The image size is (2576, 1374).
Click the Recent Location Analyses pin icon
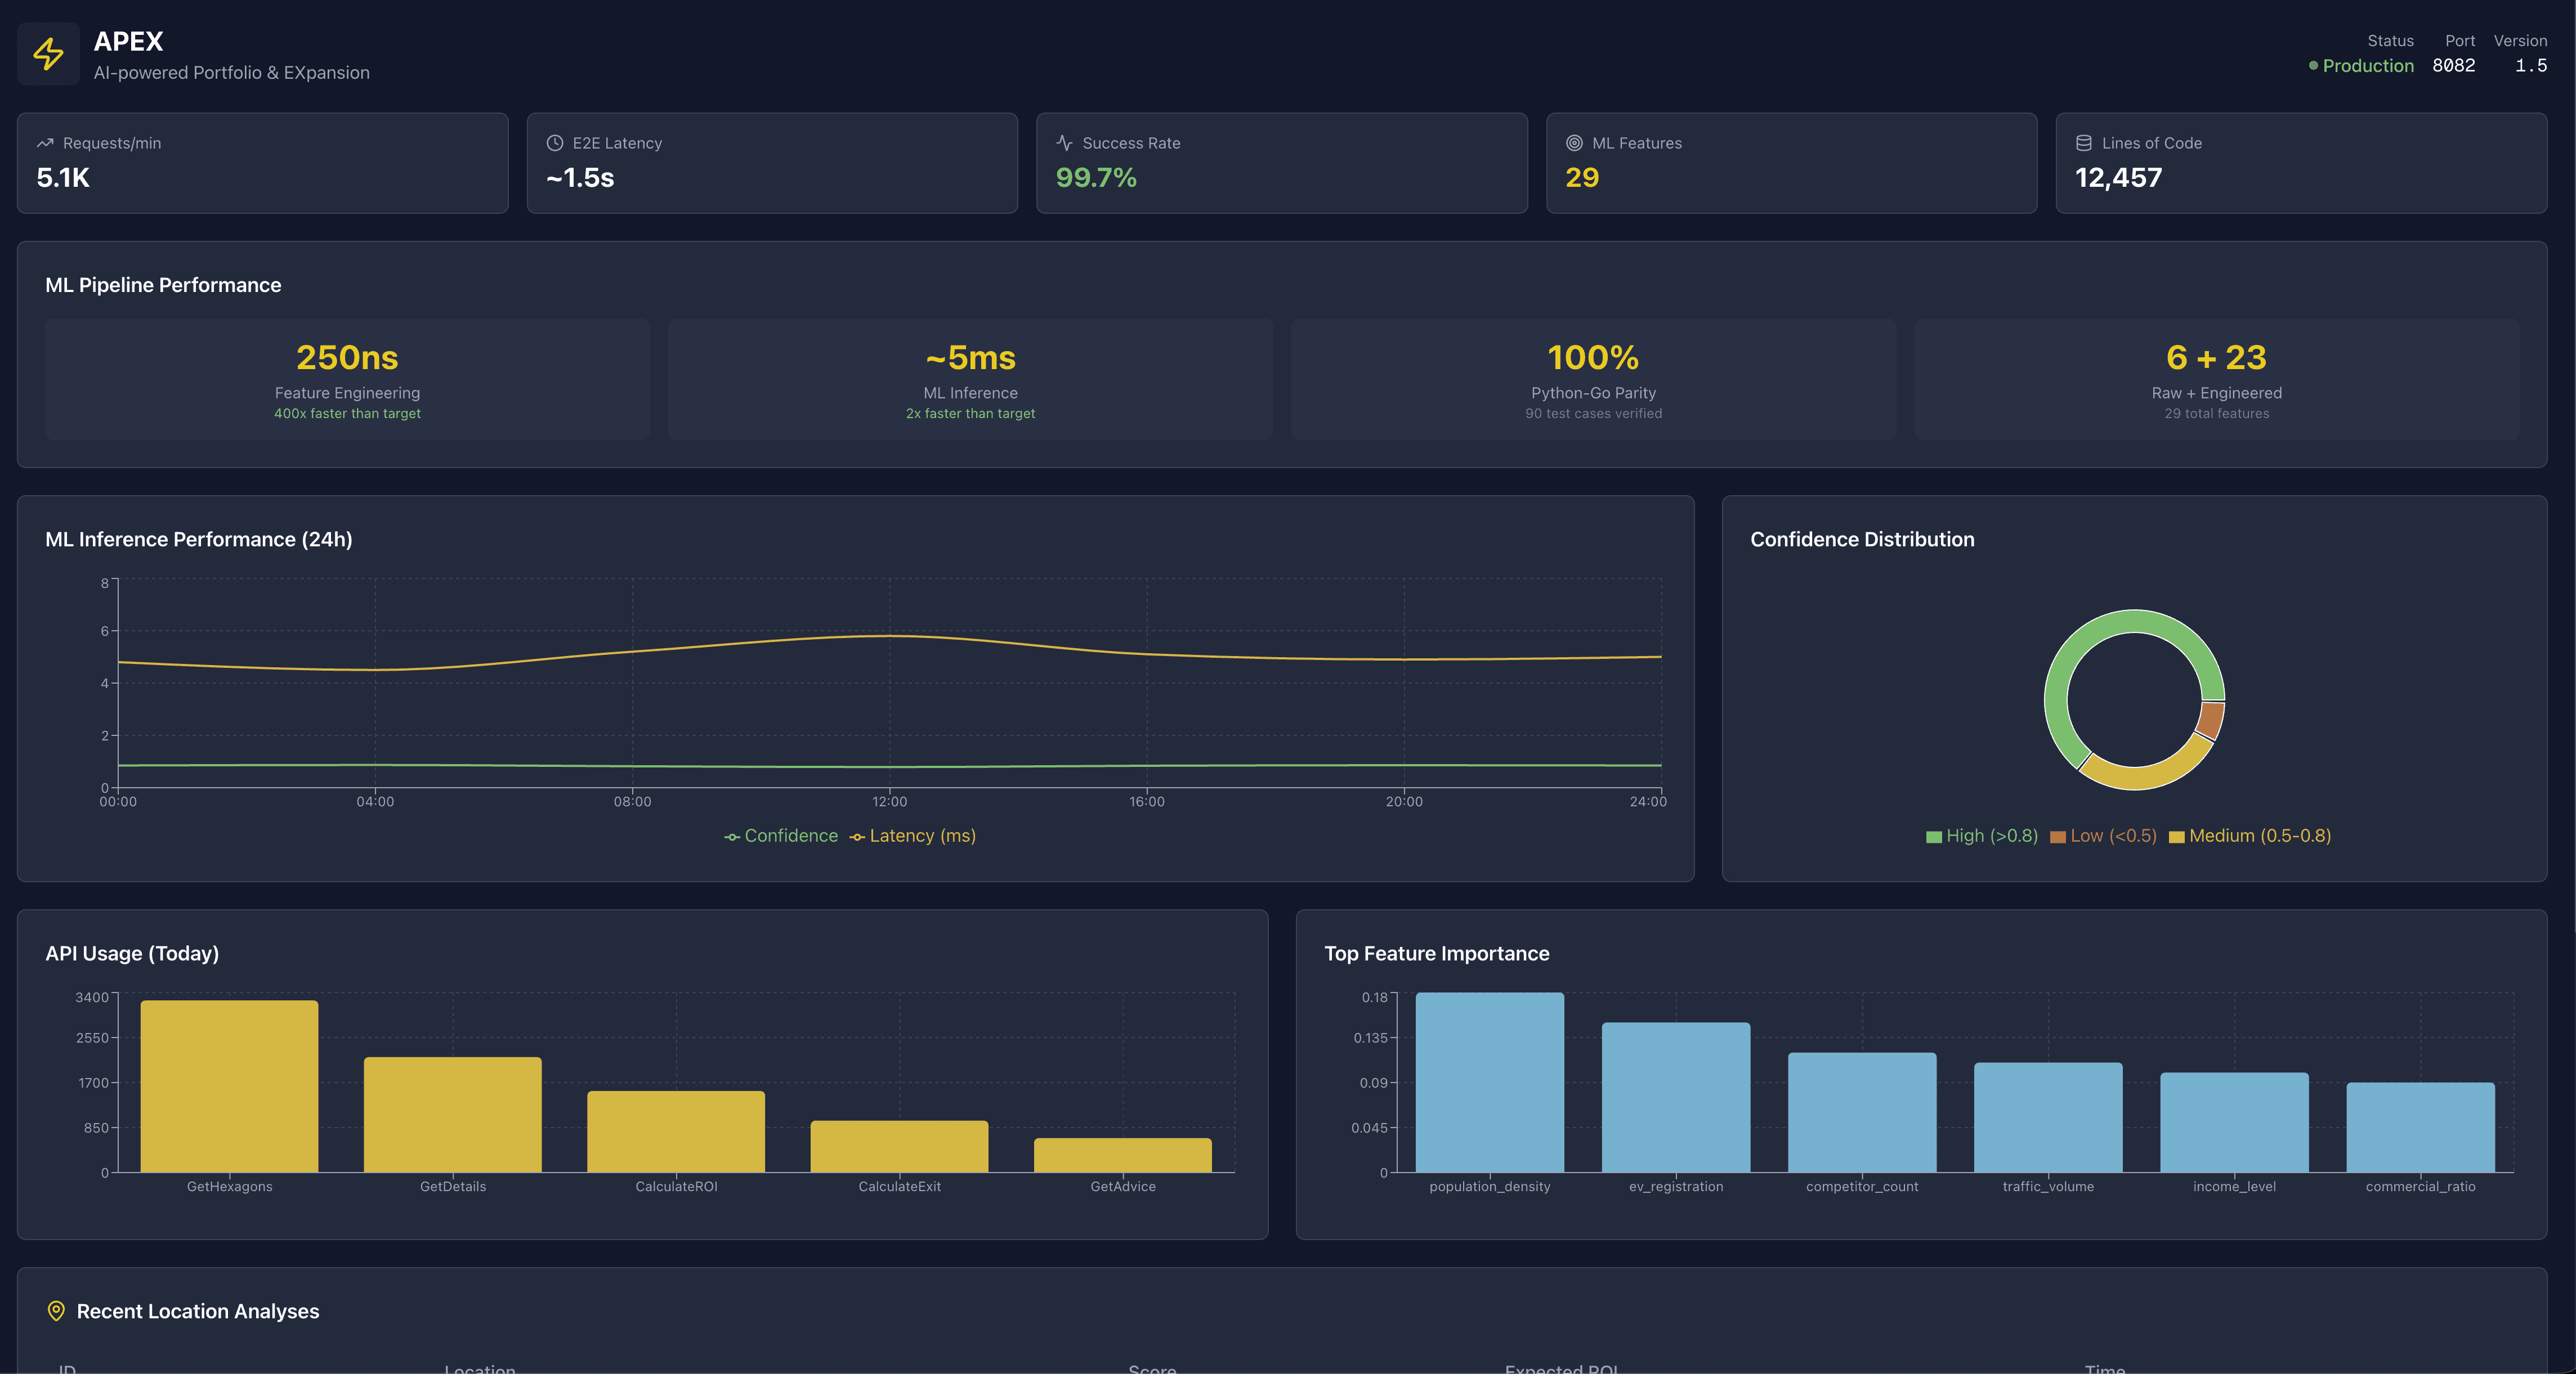click(56, 1311)
